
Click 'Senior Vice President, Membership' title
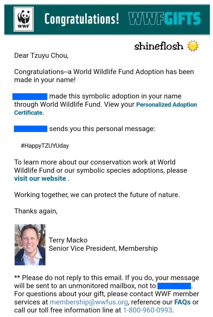(x=103, y=249)
